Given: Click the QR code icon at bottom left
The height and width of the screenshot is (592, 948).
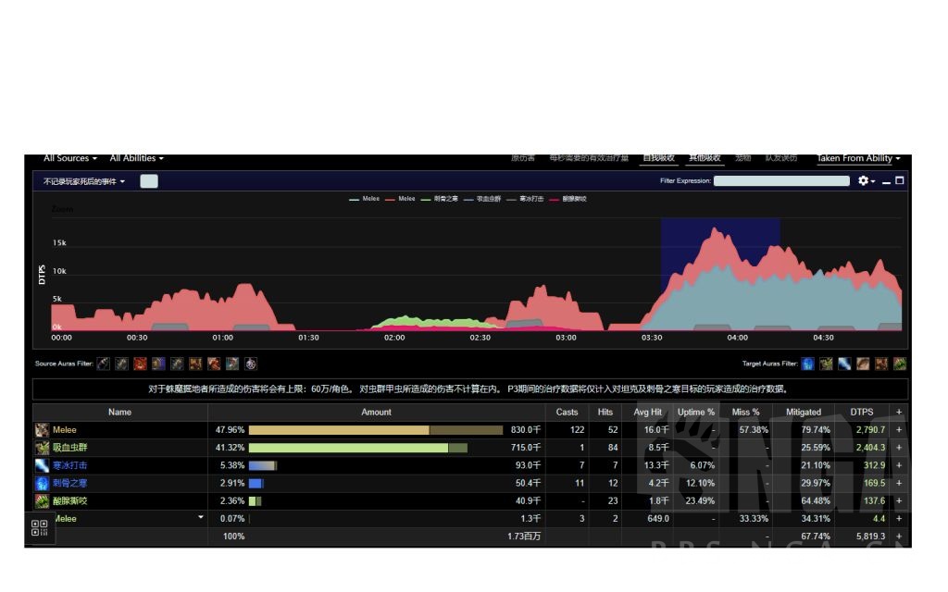Looking at the screenshot, I should [40, 528].
